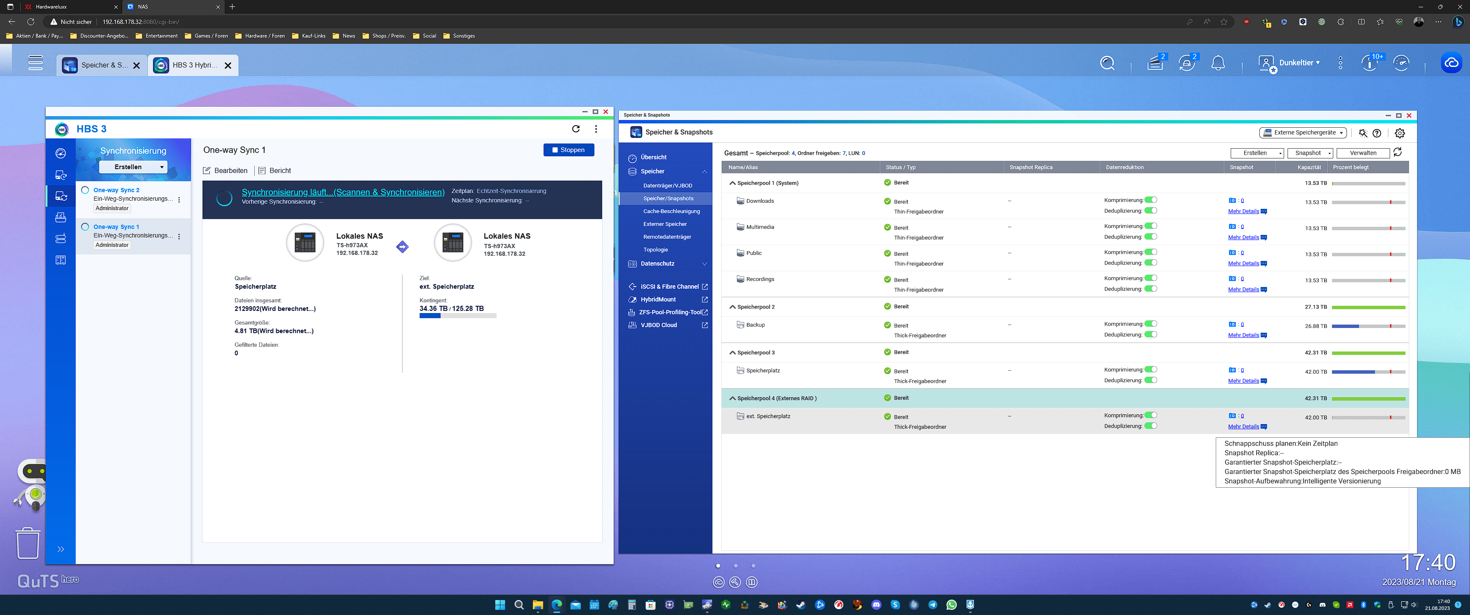Image resolution: width=1470 pixels, height=615 pixels.
Task: Collapse the Speicherpool 3 row
Action: coord(732,353)
